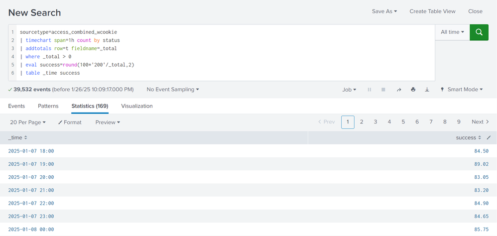Go to results page 5
This screenshot has height=236, width=497.
pos(403,122)
